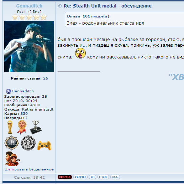Click the silver fox emblem medal award
Viewport: 184px width, 184px height.
(28, 143)
